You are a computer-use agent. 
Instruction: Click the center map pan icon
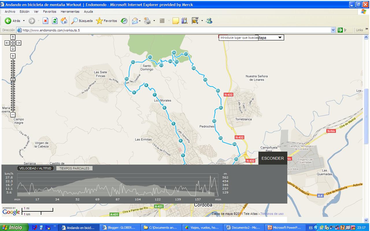coord(13,43)
